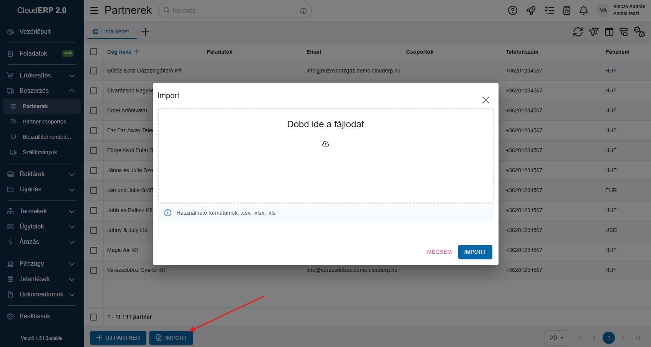Add a new view with plus icon
Screen dimensions: 651x347
coord(145,32)
